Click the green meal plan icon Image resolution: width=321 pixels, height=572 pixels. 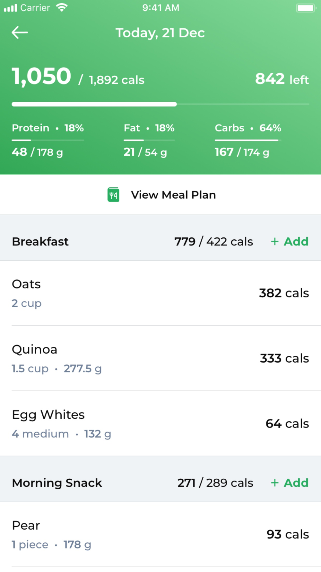pyautogui.click(x=113, y=195)
